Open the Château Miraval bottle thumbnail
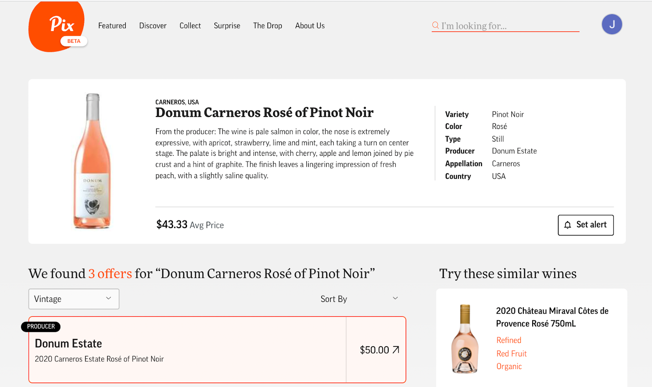 coord(465,339)
